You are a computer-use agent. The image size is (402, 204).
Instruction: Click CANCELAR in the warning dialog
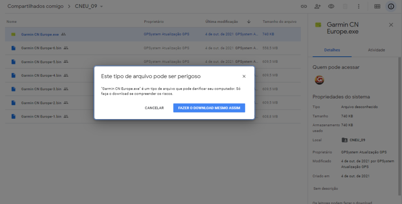(x=154, y=108)
